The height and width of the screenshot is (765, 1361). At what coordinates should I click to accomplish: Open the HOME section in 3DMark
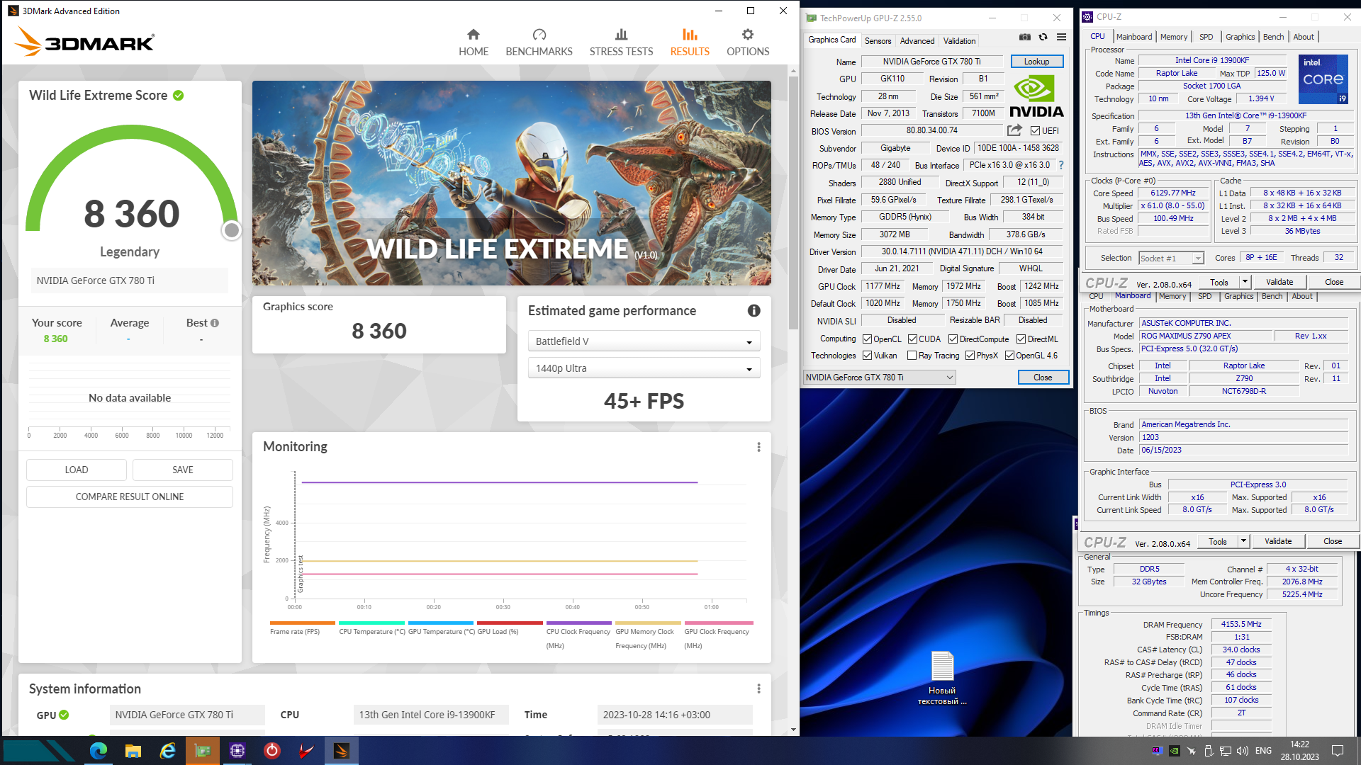473,42
